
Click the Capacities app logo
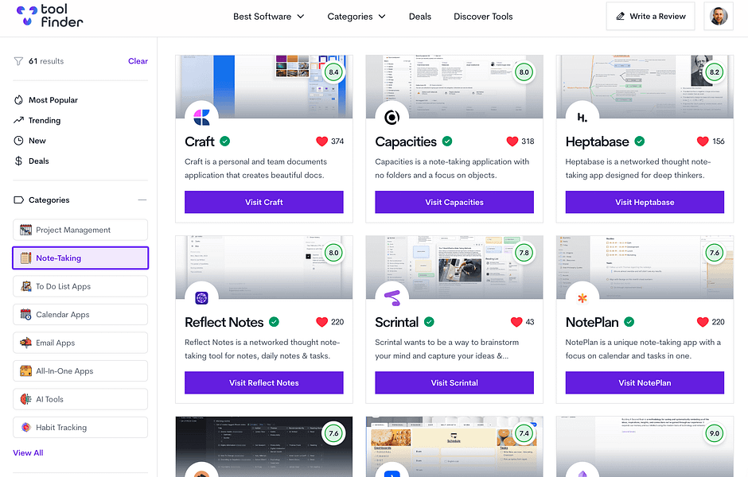(x=392, y=117)
